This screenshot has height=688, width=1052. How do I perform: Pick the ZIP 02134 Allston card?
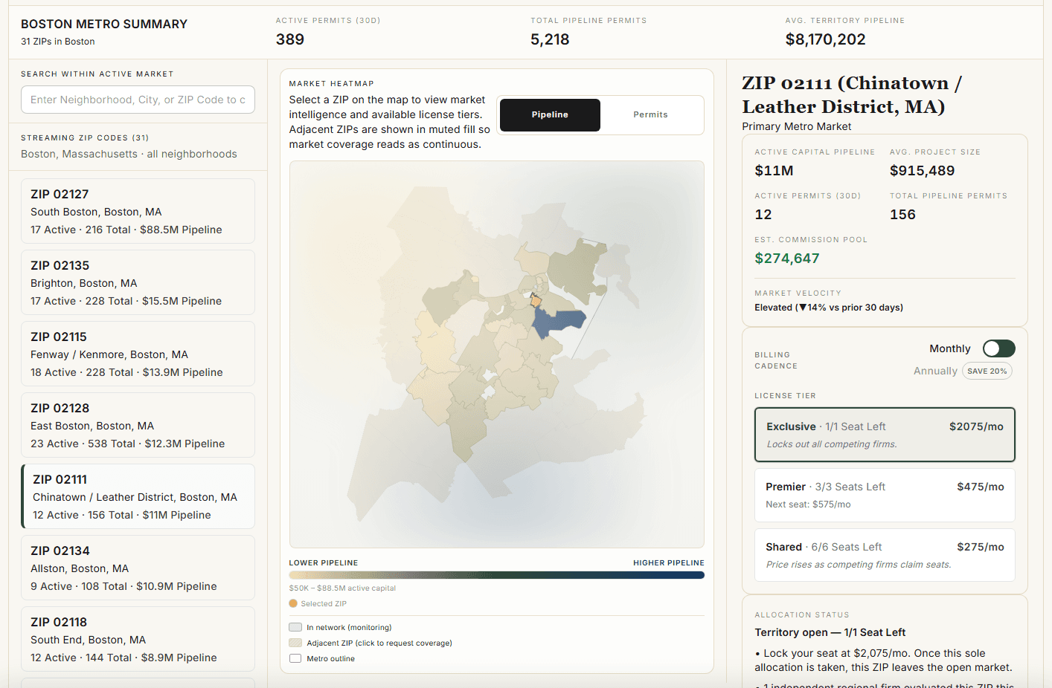coord(138,568)
